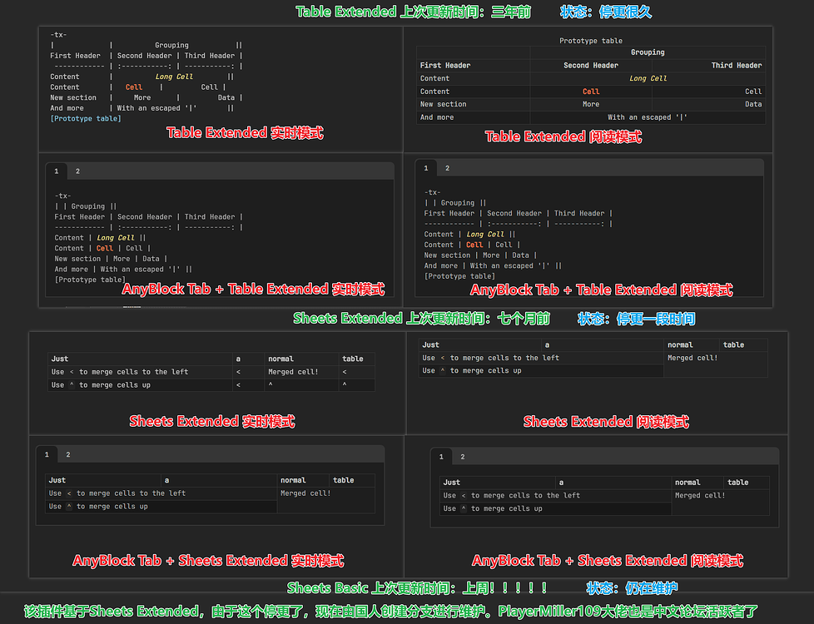Switch to tab 2 in AnyBlock Table Extended 实时模式 panel
This screenshot has width=814, height=624.
tap(78, 171)
